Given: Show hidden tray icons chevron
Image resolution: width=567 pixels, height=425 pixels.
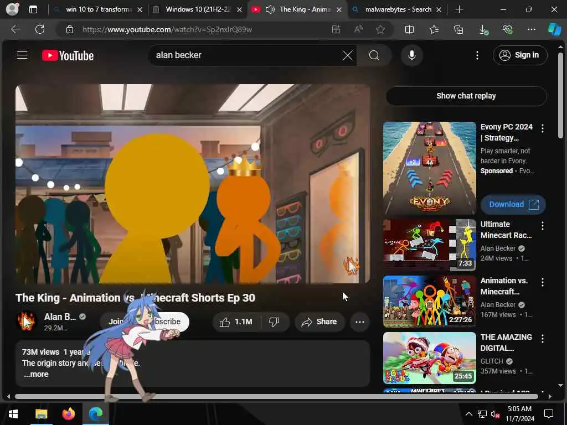Looking at the screenshot, I should click(x=468, y=414).
